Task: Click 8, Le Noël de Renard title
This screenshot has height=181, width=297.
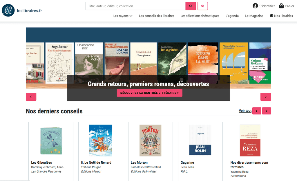Action: pyautogui.click(x=96, y=162)
